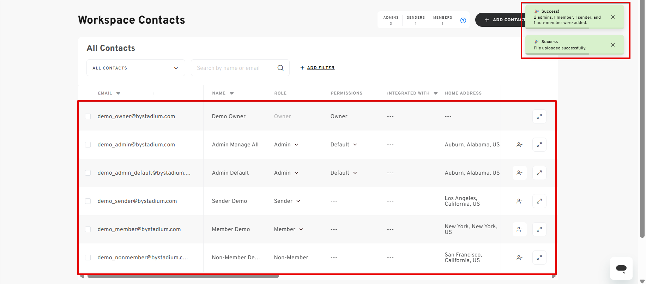This screenshot has width=646, height=284.
Task: Click remove-user icon for Admin Manage All
Action: (519, 145)
